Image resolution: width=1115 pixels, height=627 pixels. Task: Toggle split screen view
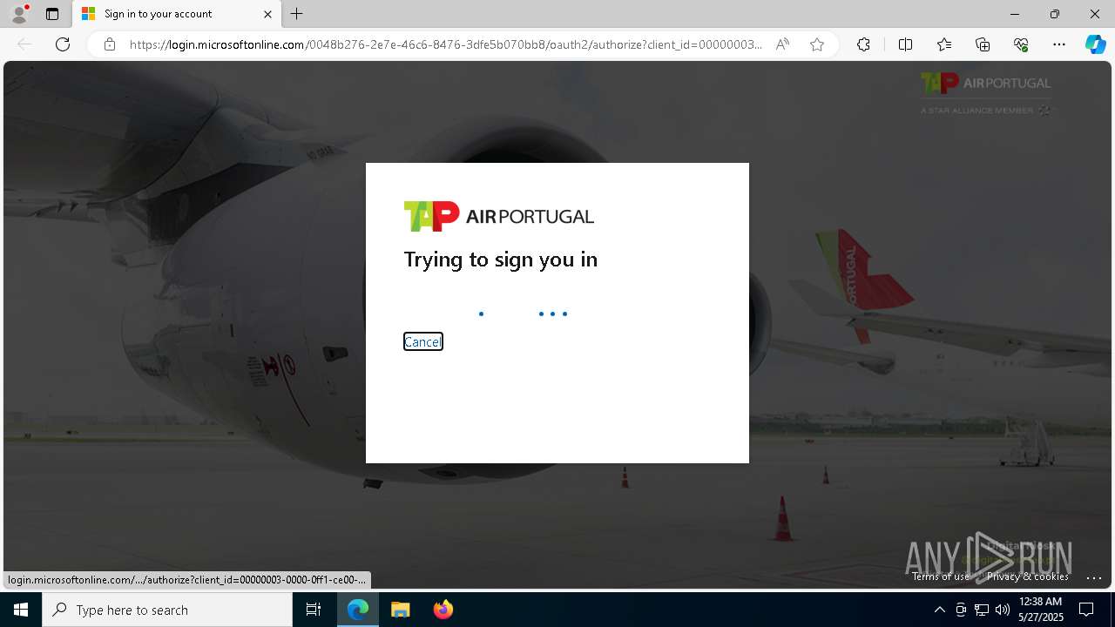click(x=905, y=44)
